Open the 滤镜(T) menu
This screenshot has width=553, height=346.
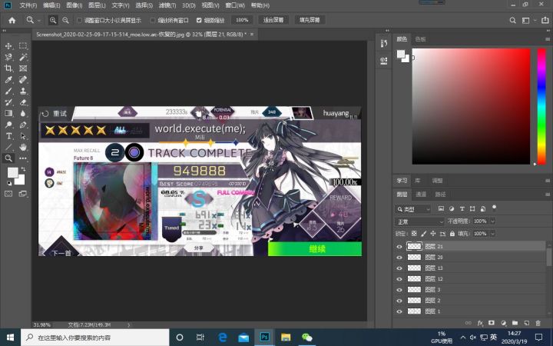point(167,5)
